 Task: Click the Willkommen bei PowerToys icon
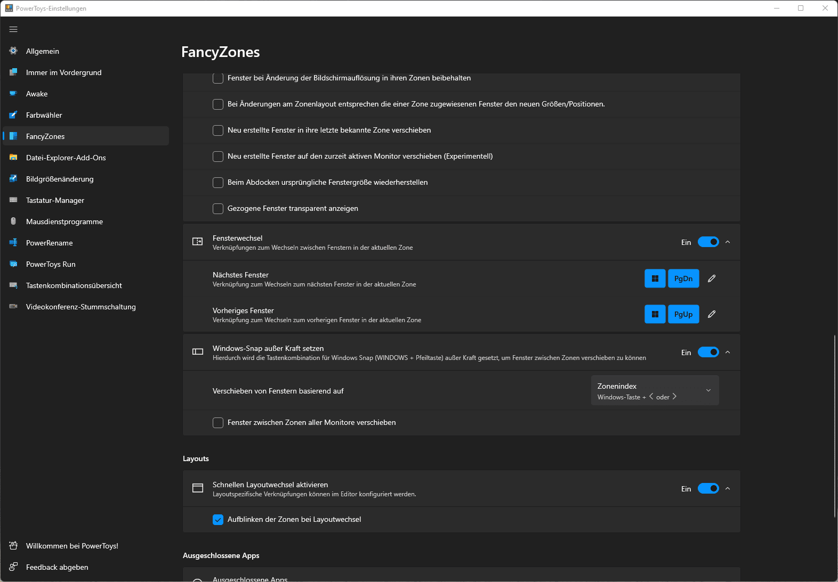pos(13,545)
